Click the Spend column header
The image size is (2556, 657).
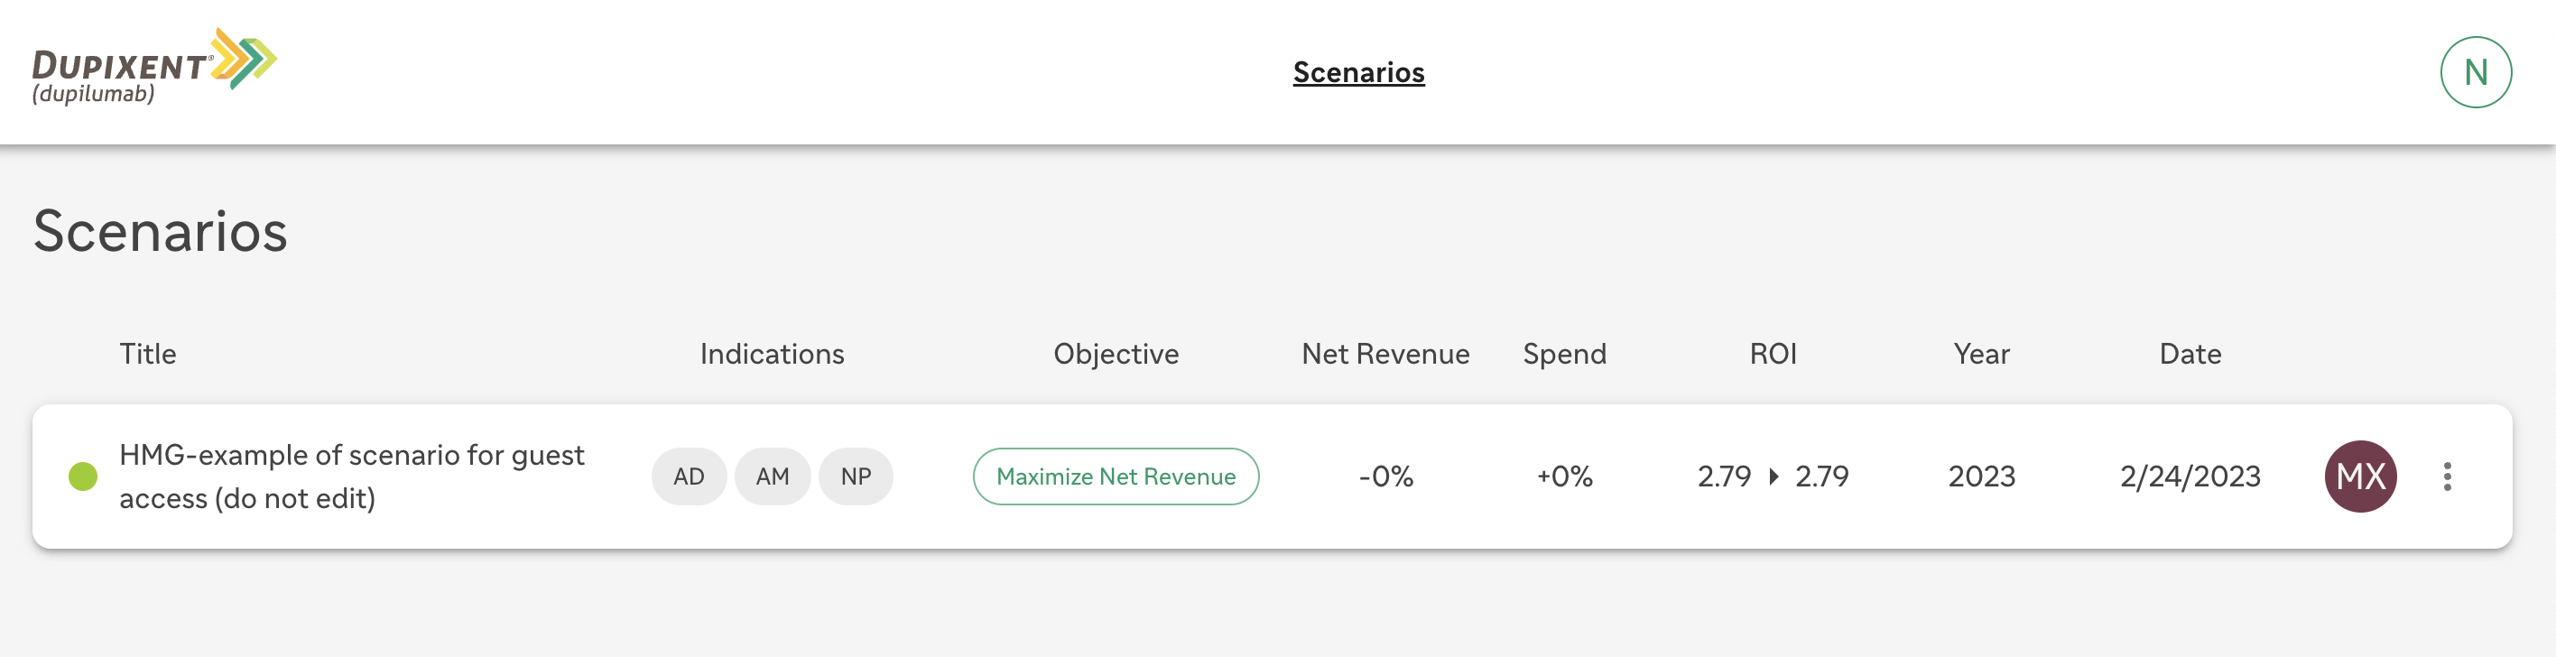pyautogui.click(x=1565, y=355)
